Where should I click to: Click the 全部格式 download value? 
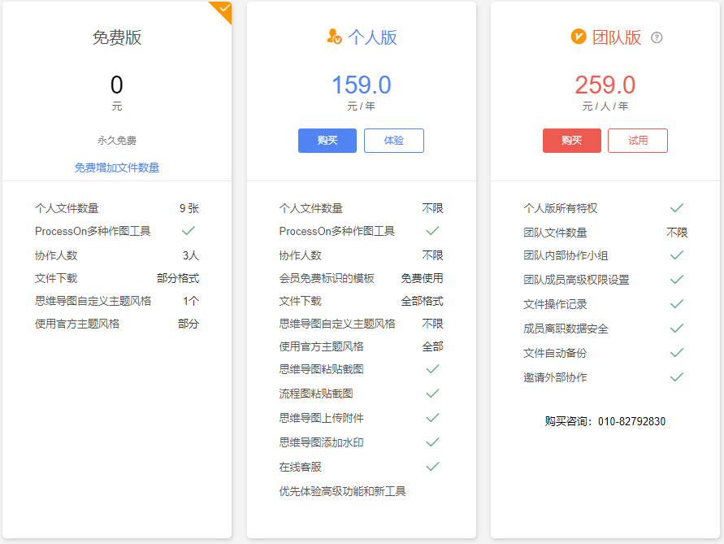point(422,302)
